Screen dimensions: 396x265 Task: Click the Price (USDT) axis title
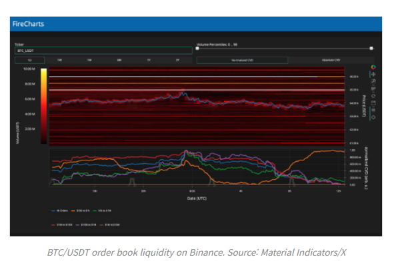tap(364, 106)
